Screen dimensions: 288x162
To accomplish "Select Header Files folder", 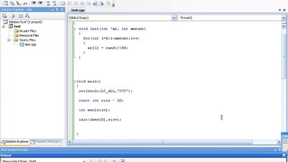I will 27,31.
